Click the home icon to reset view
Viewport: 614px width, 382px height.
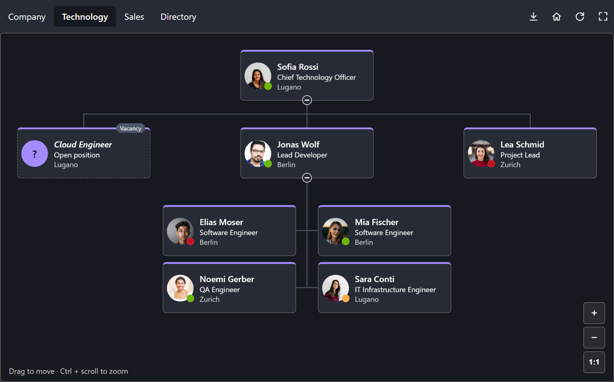[557, 16]
